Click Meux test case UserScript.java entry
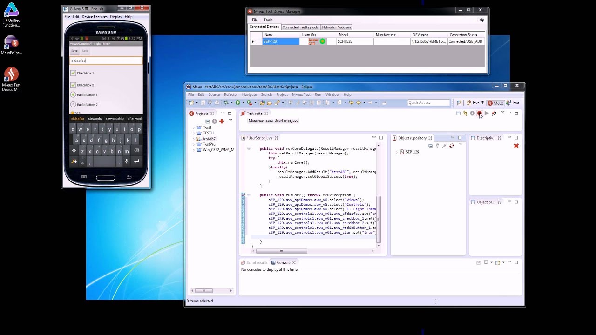Viewport: 596px width, 335px height. [x=273, y=121]
